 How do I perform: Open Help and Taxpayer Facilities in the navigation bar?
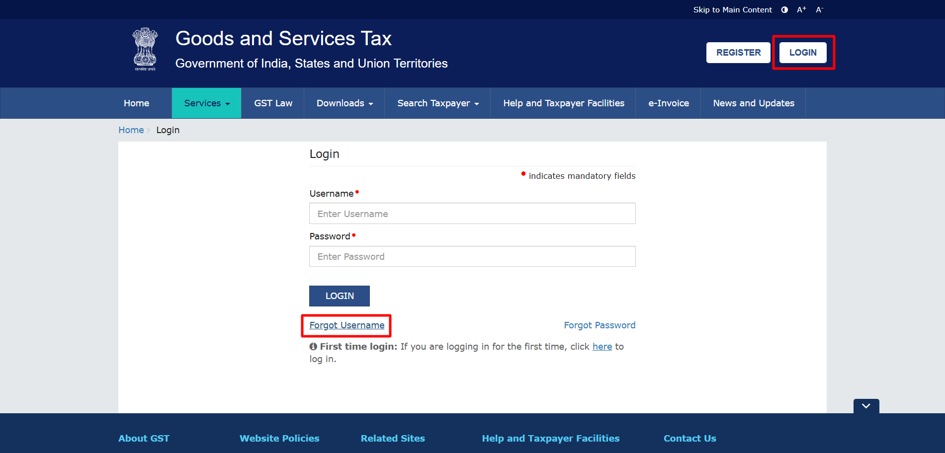click(564, 103)
